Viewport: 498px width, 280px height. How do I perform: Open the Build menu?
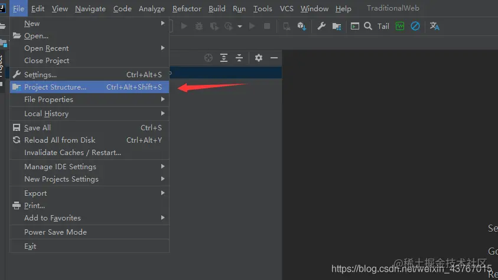pyautogui.click(x=217, y=9)
